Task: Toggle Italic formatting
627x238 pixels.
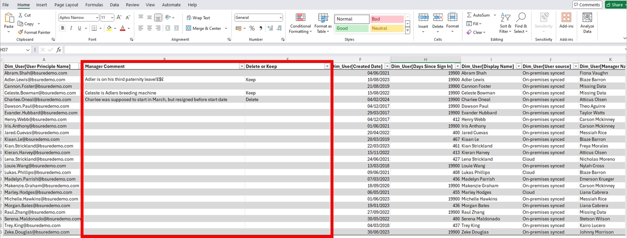Action: click(x=71, y=28)
